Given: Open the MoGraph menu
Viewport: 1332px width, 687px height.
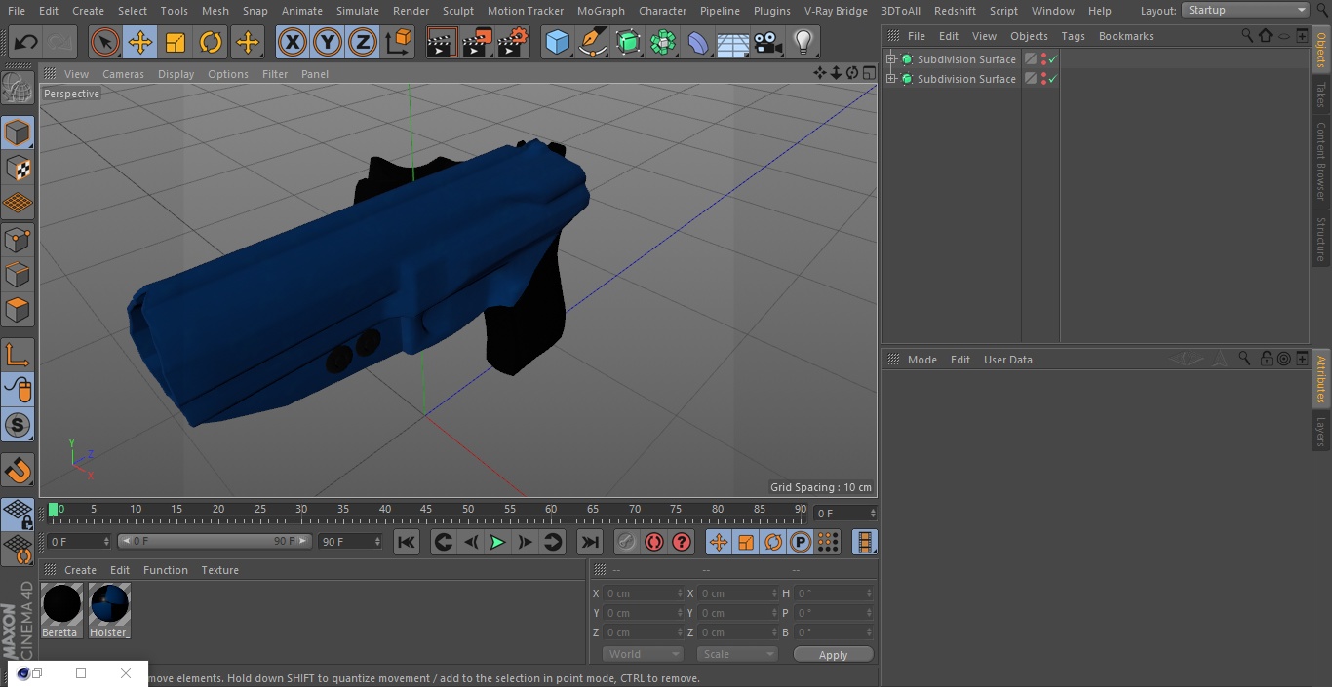Looking at the screenshot, I should [601, 11].
